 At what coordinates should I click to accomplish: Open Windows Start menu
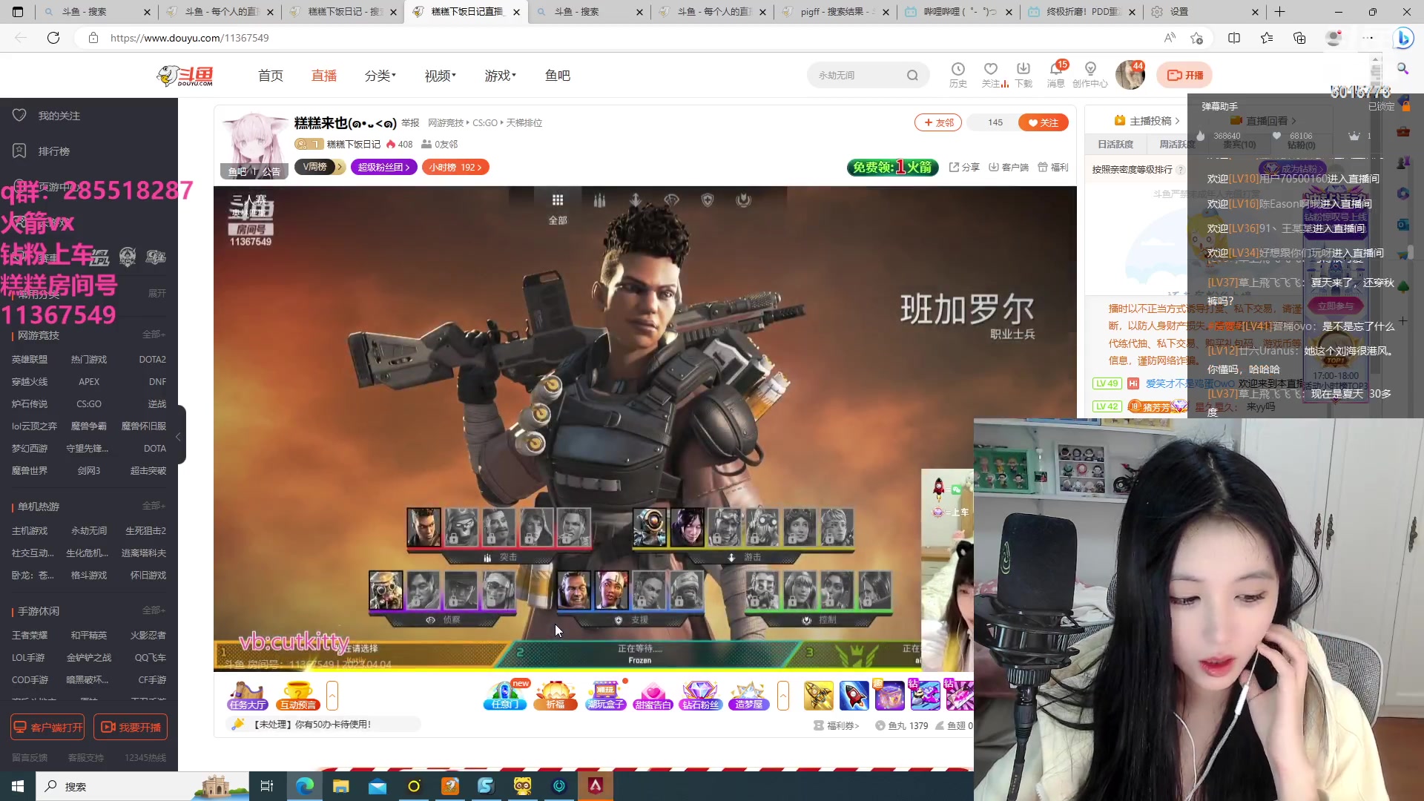18,786
